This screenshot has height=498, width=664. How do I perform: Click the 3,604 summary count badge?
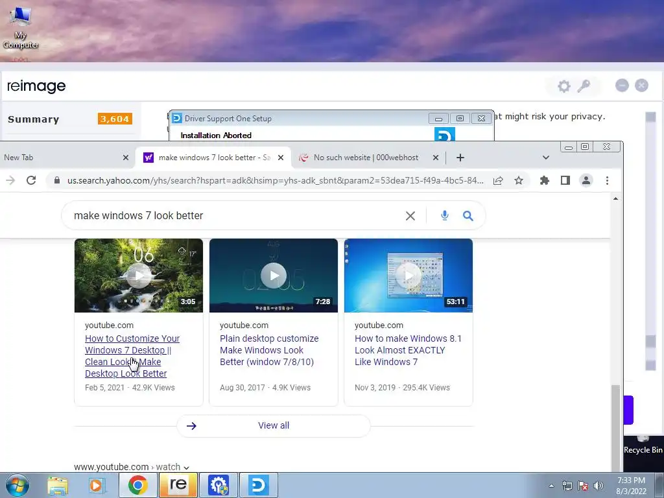click(x=115, y=119)
